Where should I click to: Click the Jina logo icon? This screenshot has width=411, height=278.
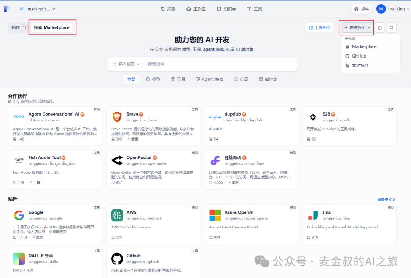pos(313,215)
